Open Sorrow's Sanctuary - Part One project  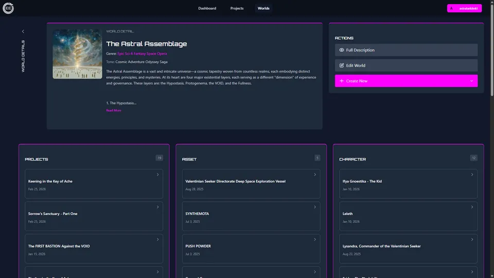[94, 216]
